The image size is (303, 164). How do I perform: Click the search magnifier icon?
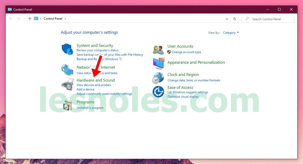247,19
